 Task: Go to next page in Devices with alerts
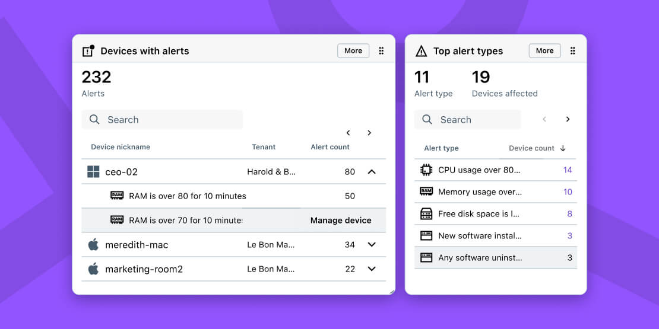coord(369,133)
